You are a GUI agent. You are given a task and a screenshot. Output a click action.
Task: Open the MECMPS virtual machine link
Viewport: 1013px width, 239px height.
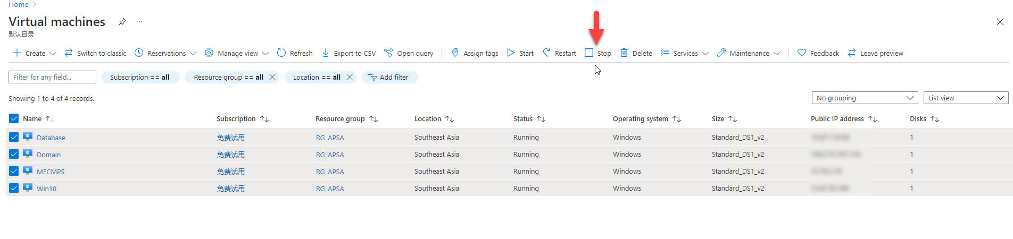pyautogui.click(x=51, y=172)
